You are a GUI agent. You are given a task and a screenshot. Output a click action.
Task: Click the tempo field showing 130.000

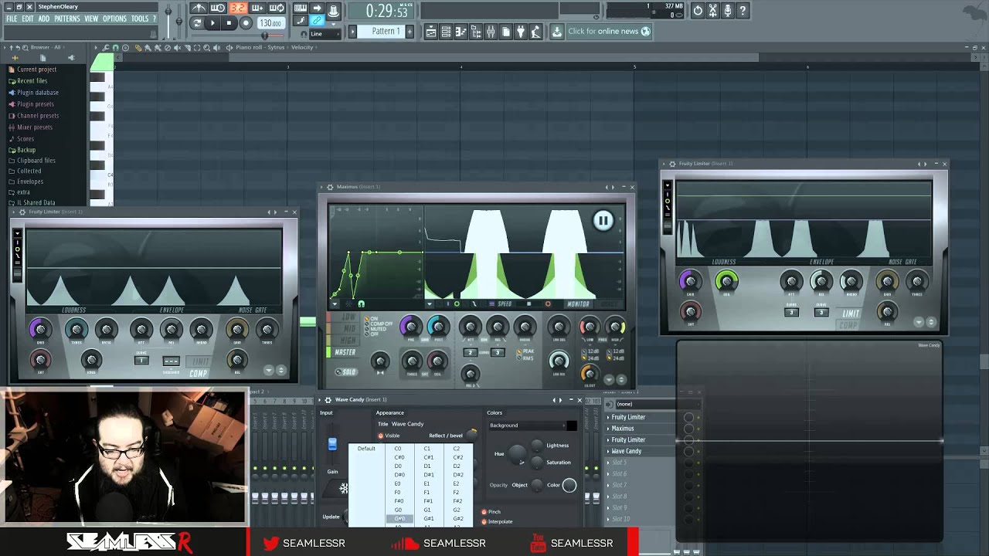click(x=270, y=23)
